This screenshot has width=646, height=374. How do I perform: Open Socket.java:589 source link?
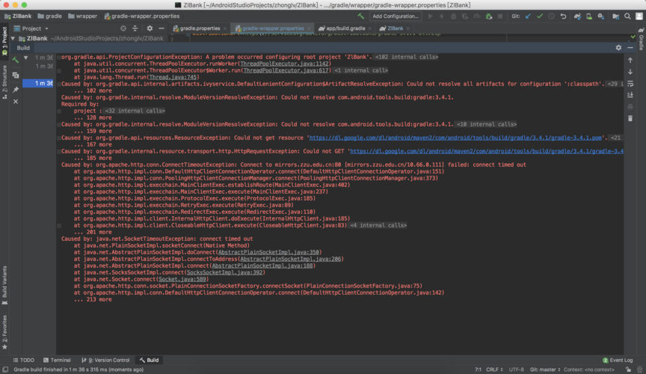coord(182,279)
